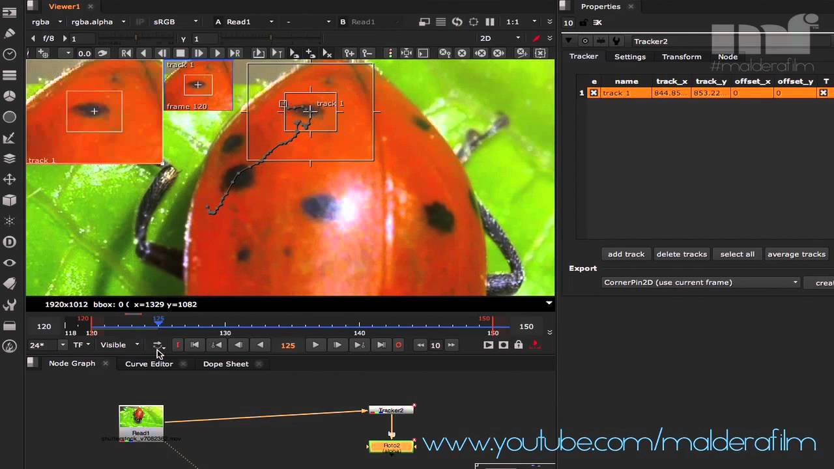
Task: Switch to the Dope Sheet tab
Action: (x=225, y=364)
